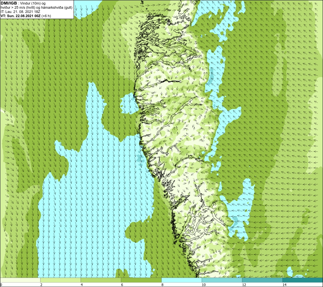The image size is (323, 287).
Task: Click the 0–2 m/s pale legend swatch
Action: (20, 280)
